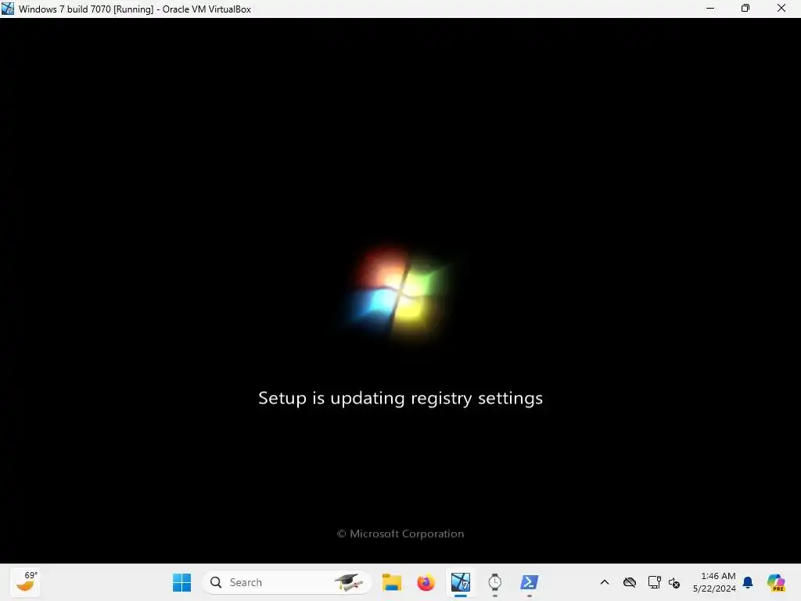Open the clock app on the taskbar
This screenshot has width=801, height=601.
pos(494,582)
